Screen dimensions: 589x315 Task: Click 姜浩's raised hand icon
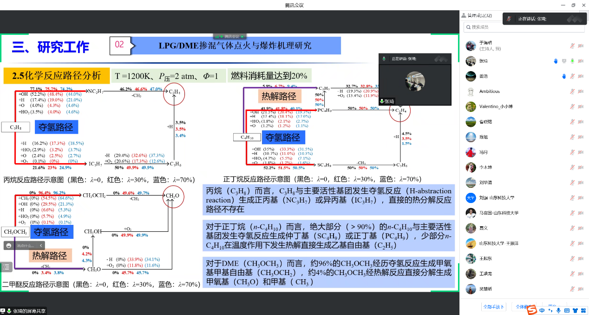point(564,76)
